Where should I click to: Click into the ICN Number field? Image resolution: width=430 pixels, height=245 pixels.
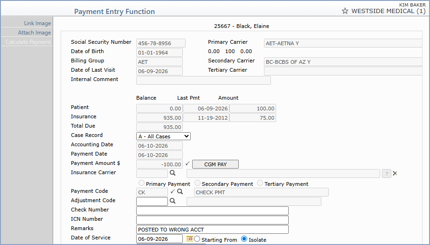212,220
